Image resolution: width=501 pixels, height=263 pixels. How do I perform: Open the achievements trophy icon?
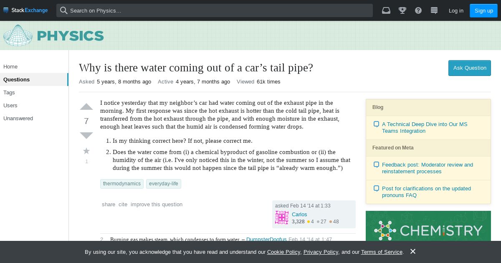click(402, 10)
